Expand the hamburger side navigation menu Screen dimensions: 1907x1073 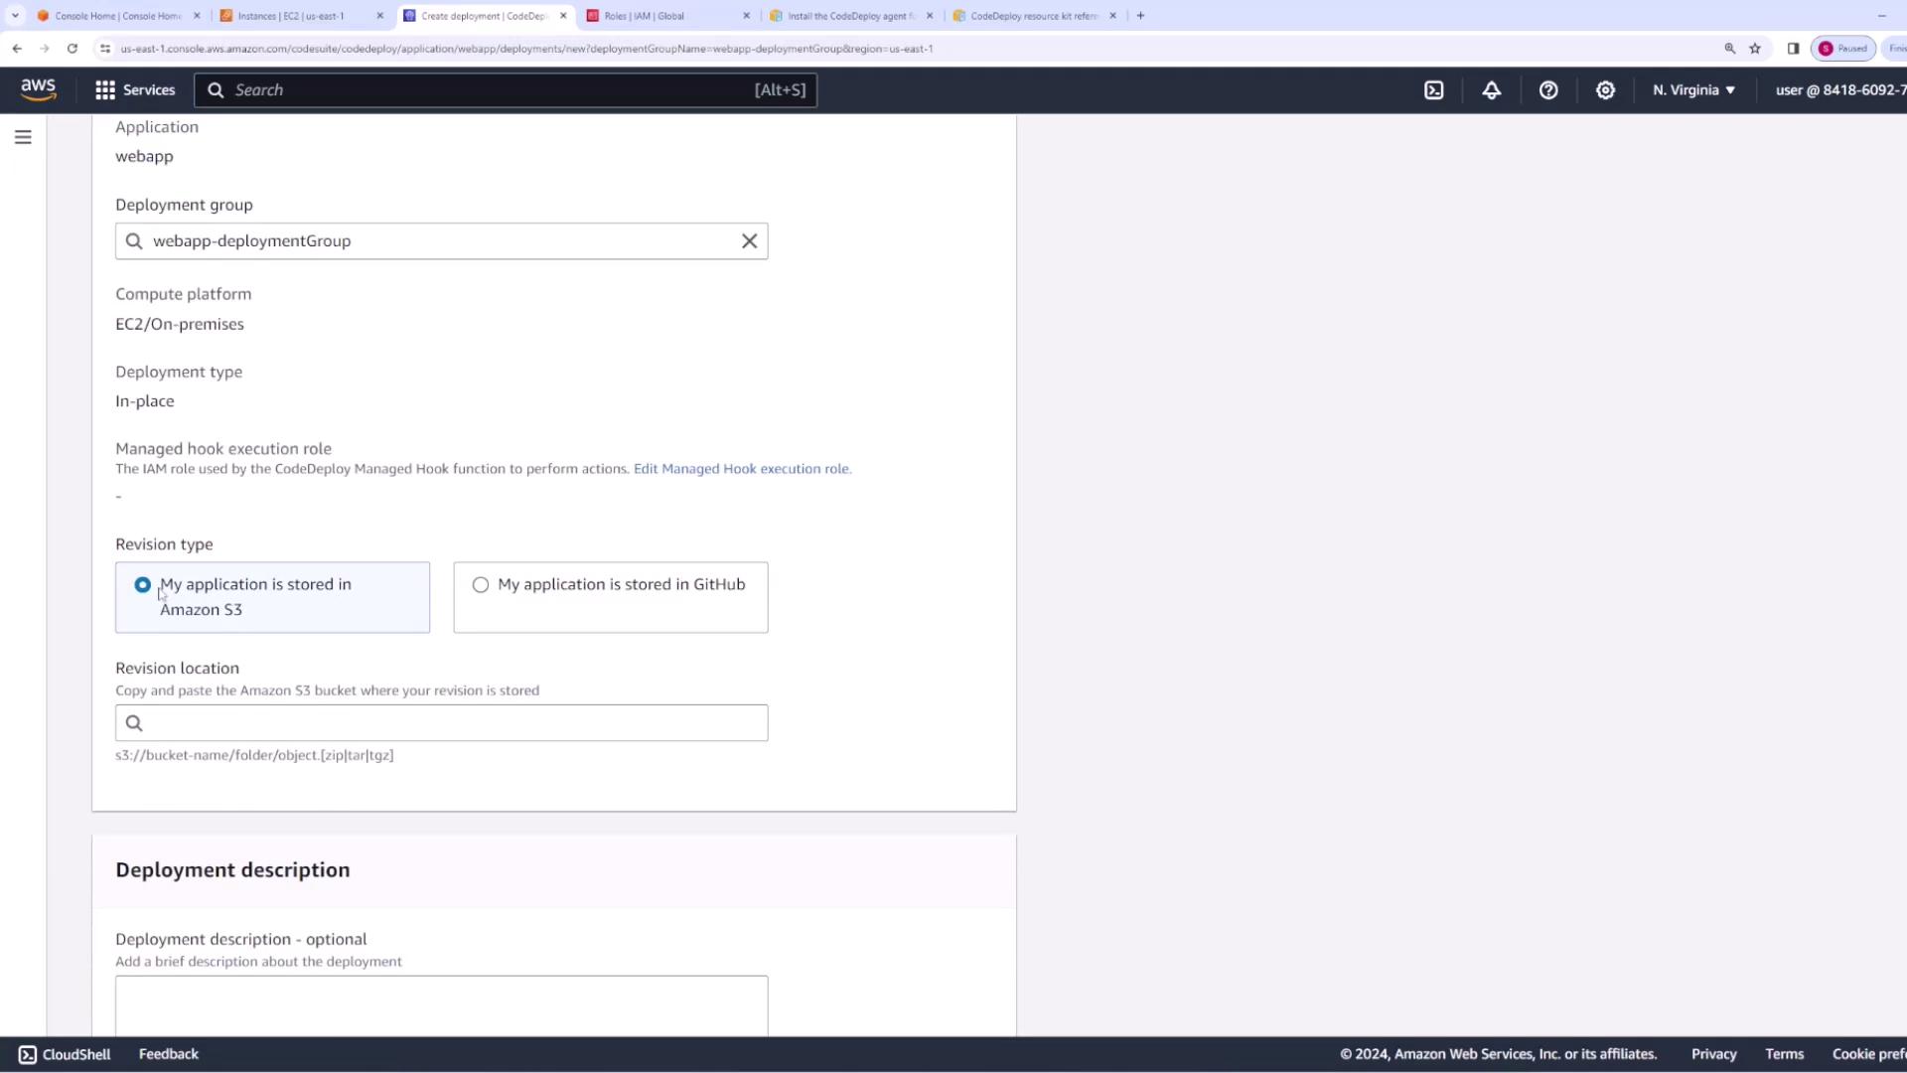pyautogui.click(x=23, y=137)
